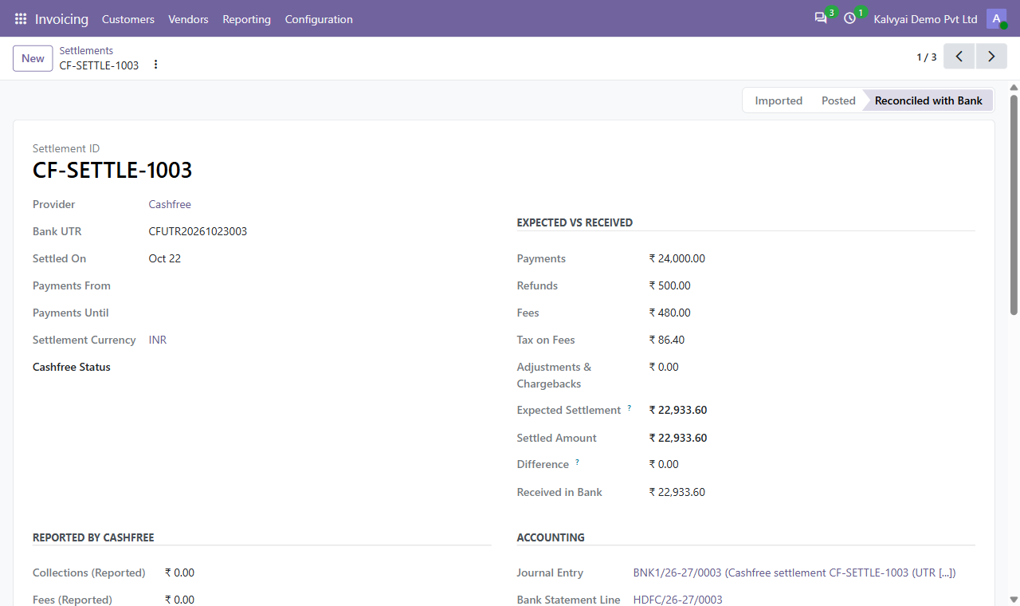Click the Refunds amount ₹ 500.00

pyautogui.click(x=670, y=285)
